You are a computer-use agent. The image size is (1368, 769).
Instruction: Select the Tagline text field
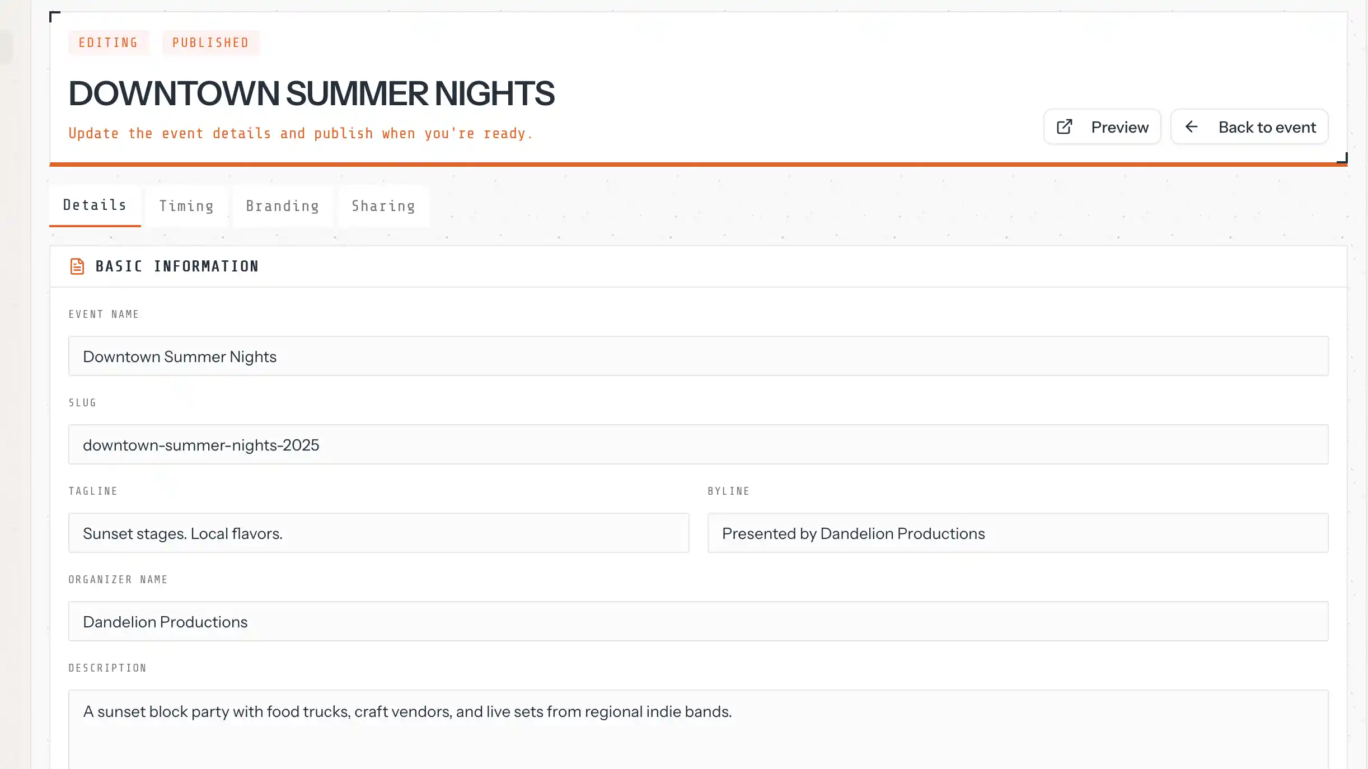click(378, 533)
